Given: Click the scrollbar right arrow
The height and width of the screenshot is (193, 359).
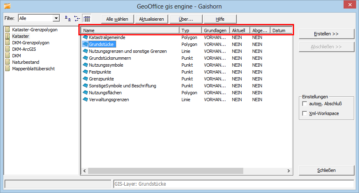Looking at the screenshot, I should [289, 171].
